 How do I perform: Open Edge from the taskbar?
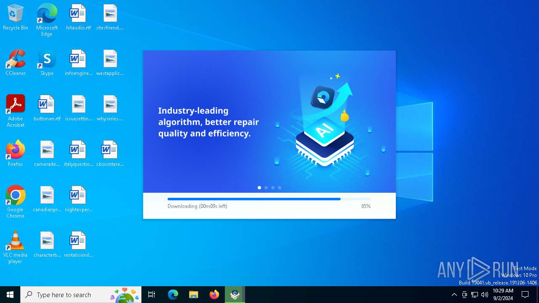tap(173, 295)
